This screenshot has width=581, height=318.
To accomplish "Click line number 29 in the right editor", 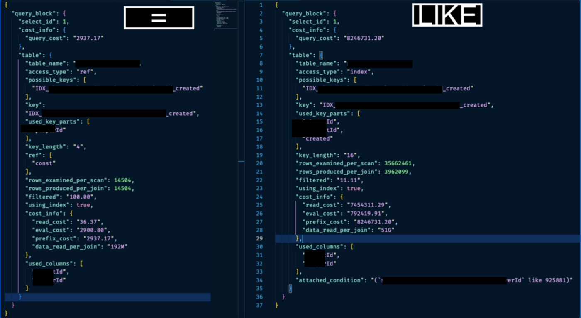I will (x=259, y=238).
